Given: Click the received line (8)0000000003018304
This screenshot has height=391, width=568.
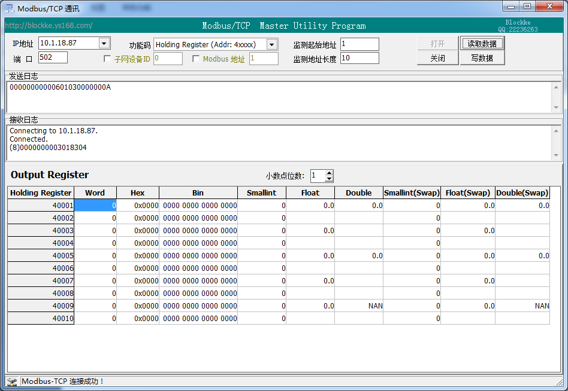Looking at the screenshot, I should (48, 148).
